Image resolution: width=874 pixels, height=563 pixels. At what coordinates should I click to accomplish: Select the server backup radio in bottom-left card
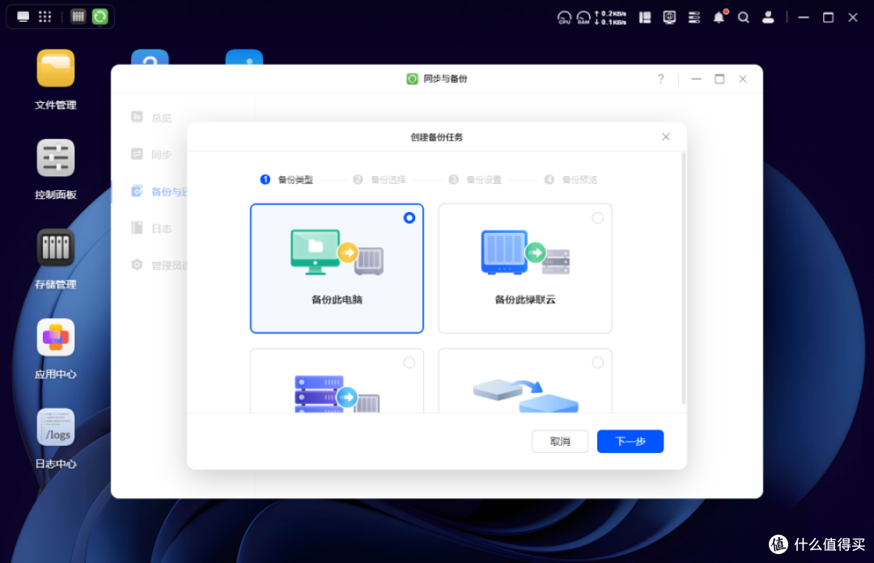pos(409,363)
